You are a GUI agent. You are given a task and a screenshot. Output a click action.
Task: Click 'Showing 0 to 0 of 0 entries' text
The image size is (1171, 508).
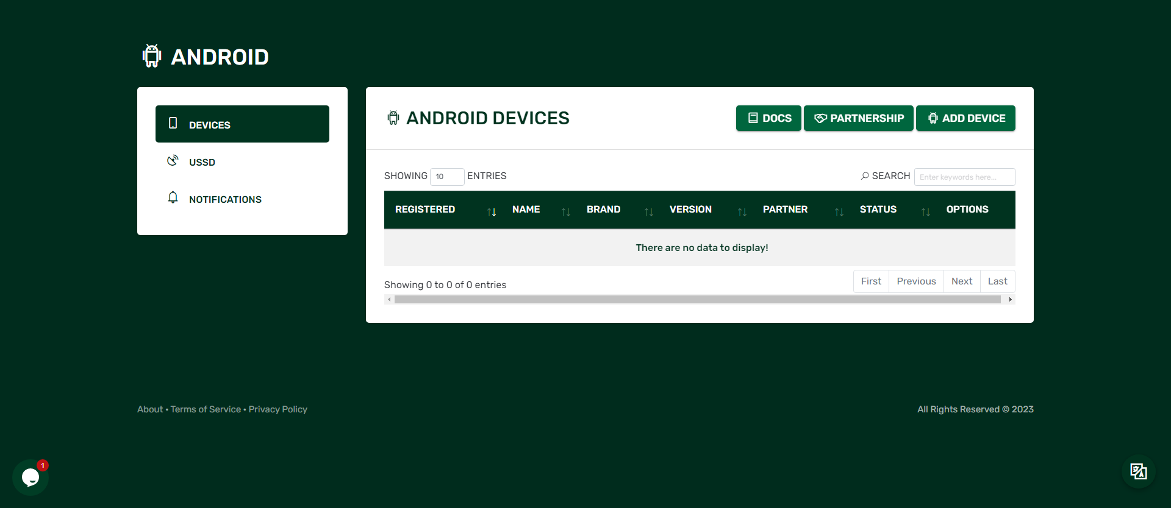click(x=445, y=285)
